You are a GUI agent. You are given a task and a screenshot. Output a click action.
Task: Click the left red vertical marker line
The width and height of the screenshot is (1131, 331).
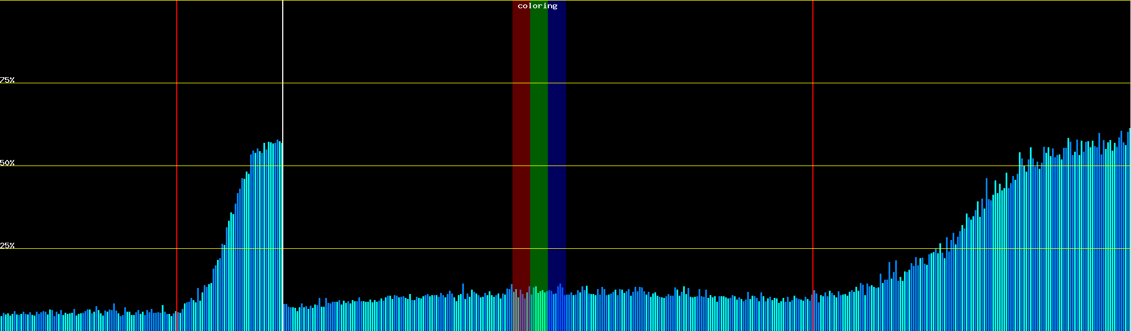point(177,110)
